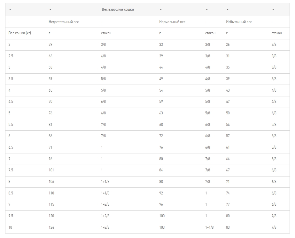Click the 72 grams cell
Viewport: 295px width, 238px height.
pyautogui.click(x=161, y=136)
